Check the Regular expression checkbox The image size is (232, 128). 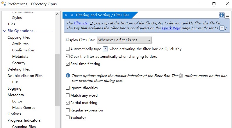coord(67,110)
